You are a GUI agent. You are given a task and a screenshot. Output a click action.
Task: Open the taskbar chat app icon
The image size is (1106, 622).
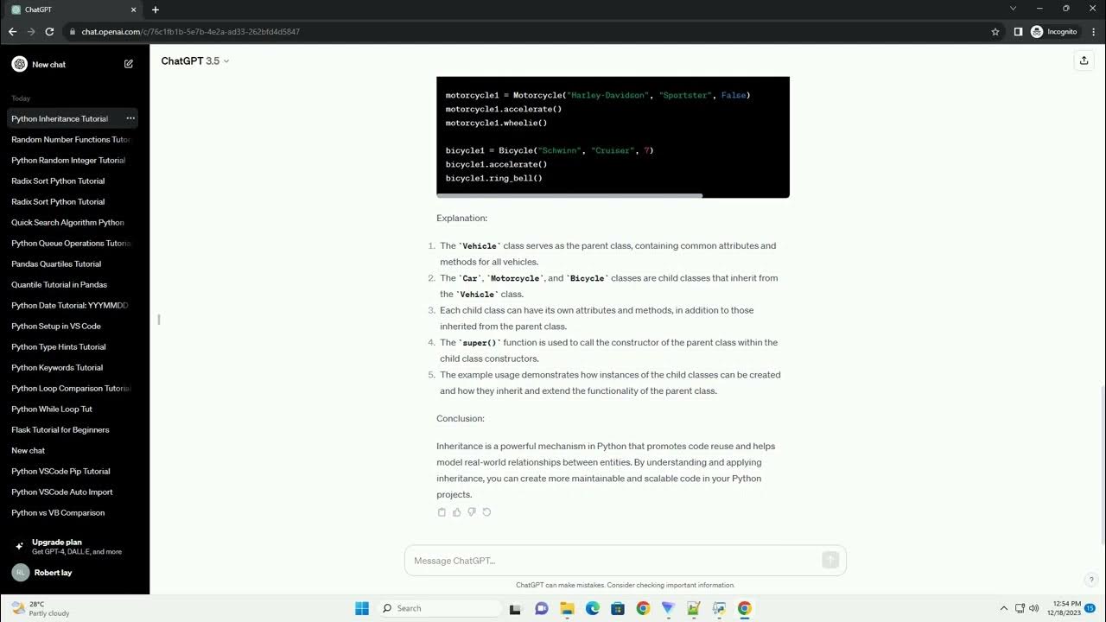pos(542,608)
